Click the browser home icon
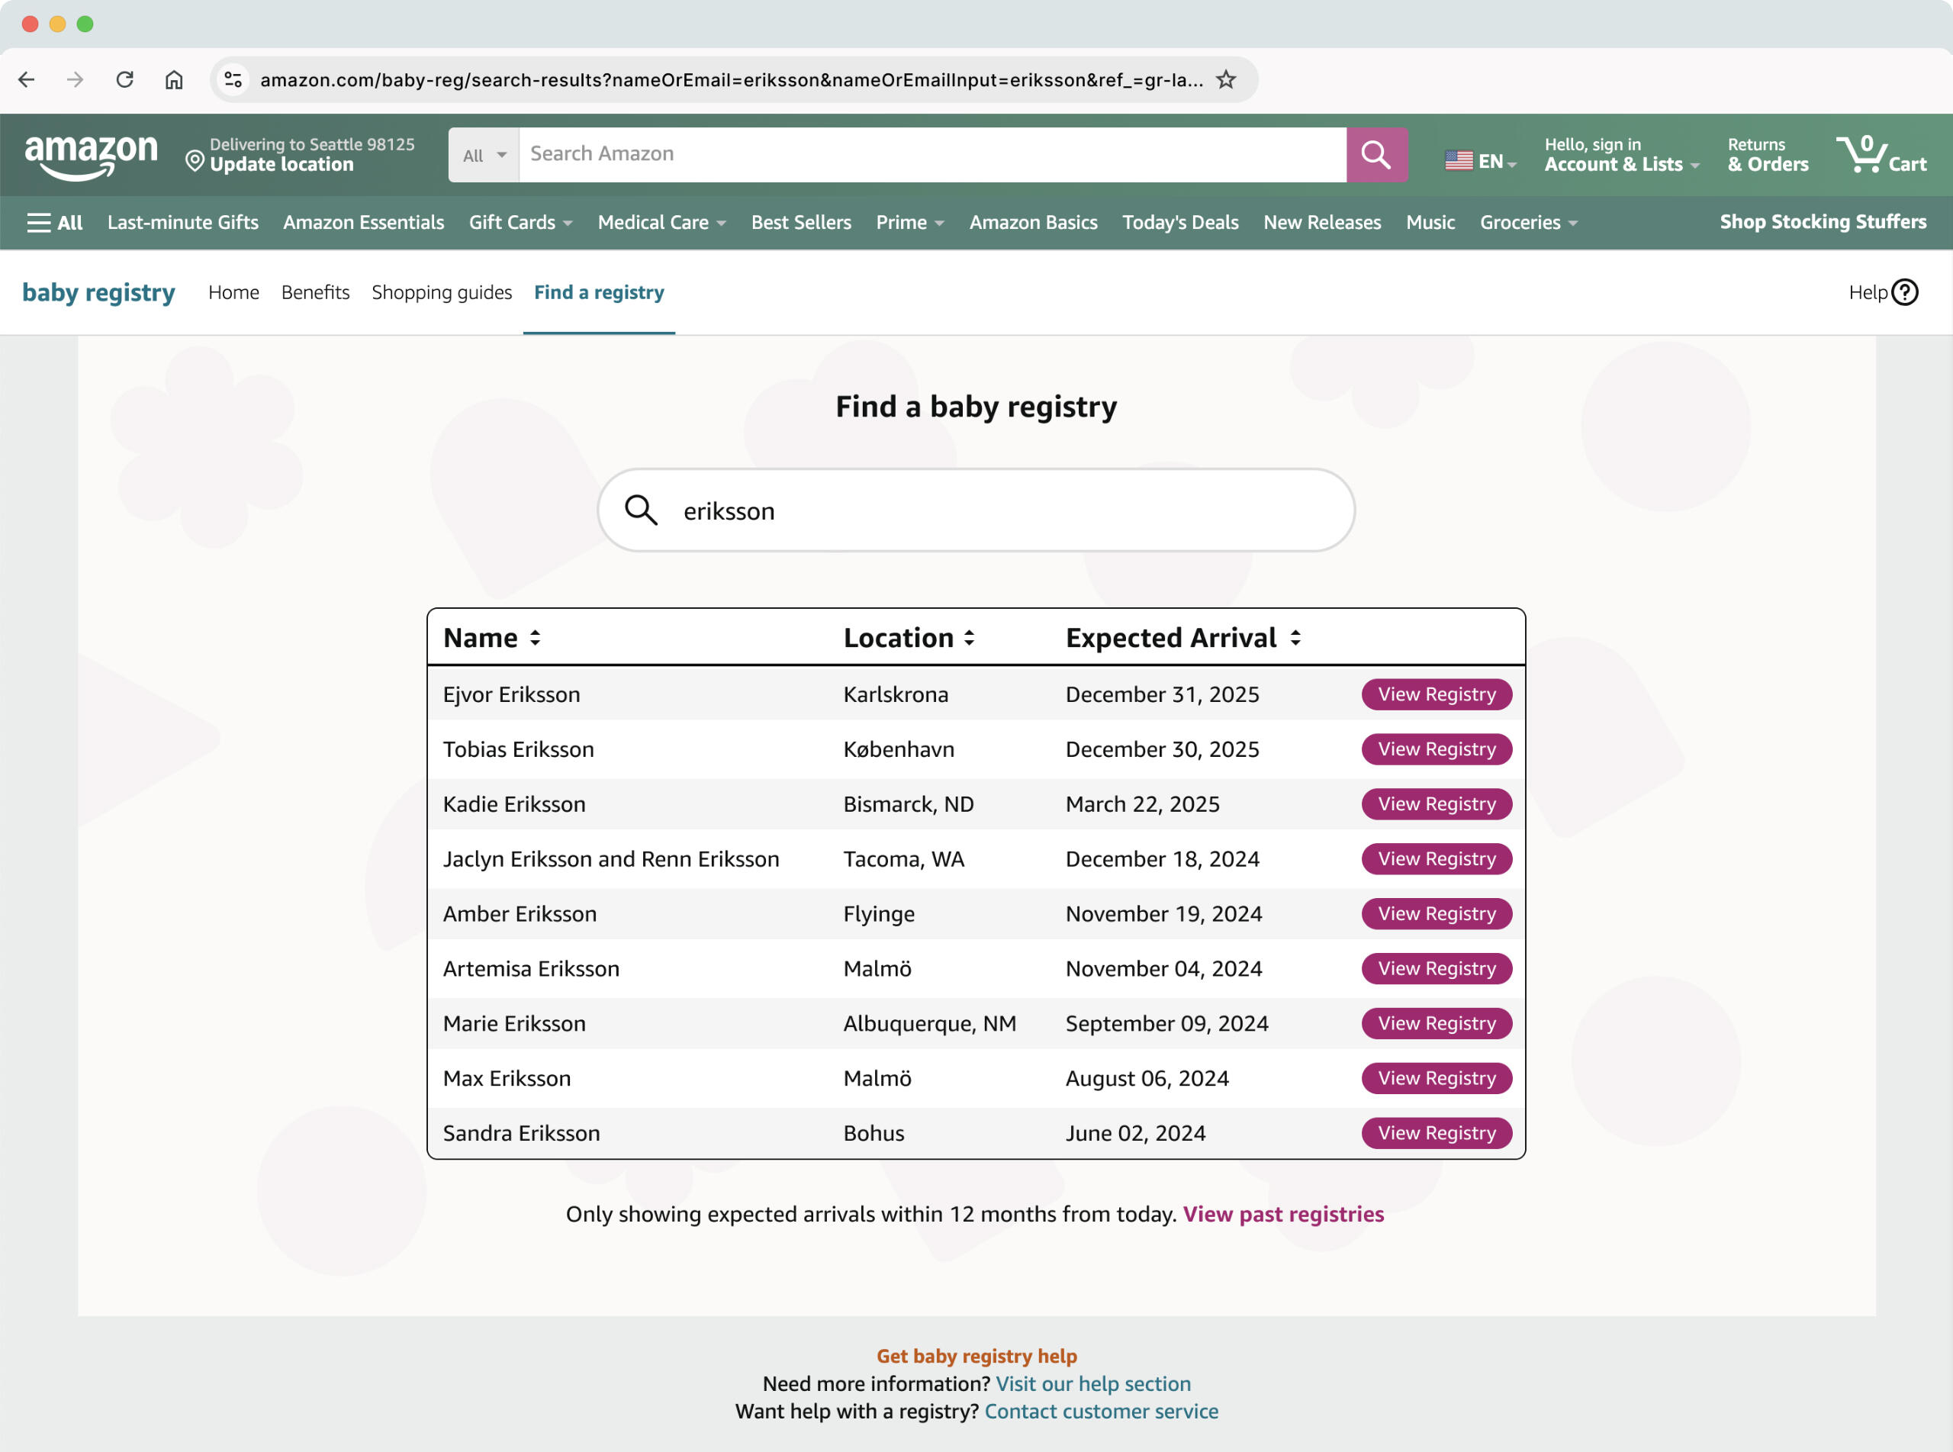Viewport: 1953px width, 1452px height. (x=174, y=80)
